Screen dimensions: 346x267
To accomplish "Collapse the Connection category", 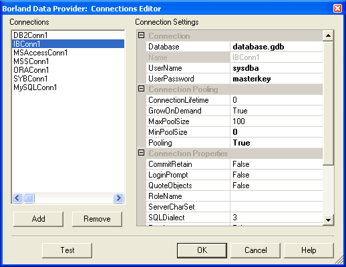I will [142, 35].
